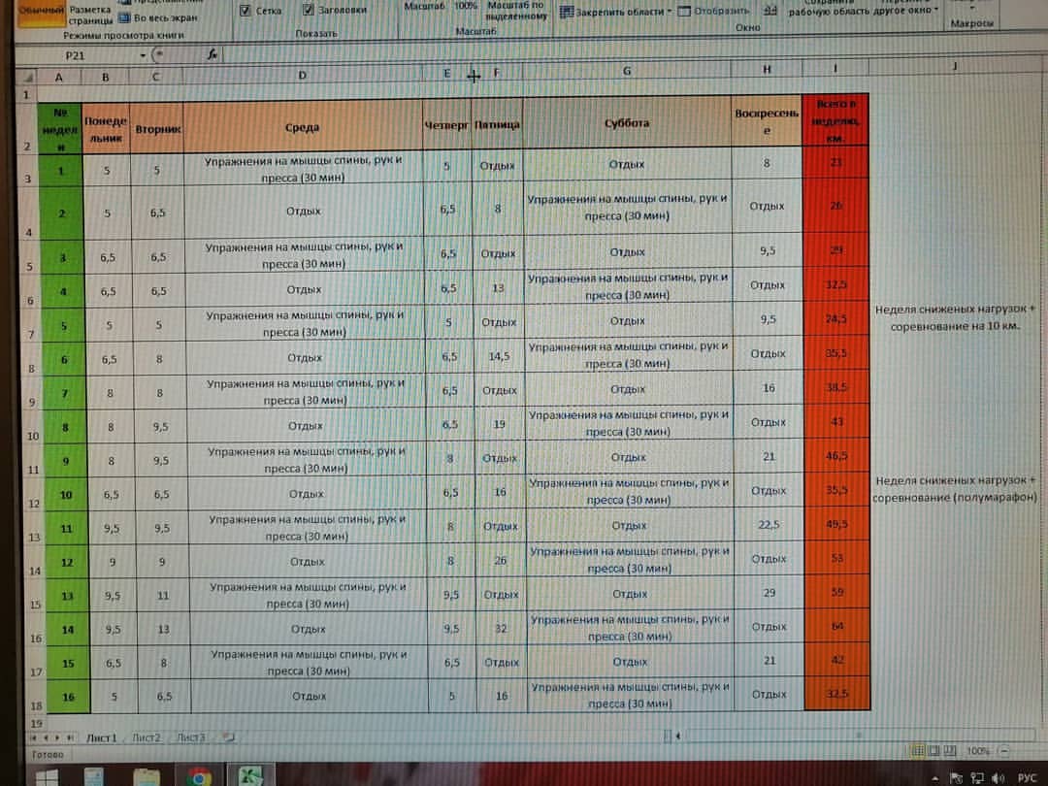Set zoom to 100% in ribbon
The image size is (1048, 786).
[466, 6]
